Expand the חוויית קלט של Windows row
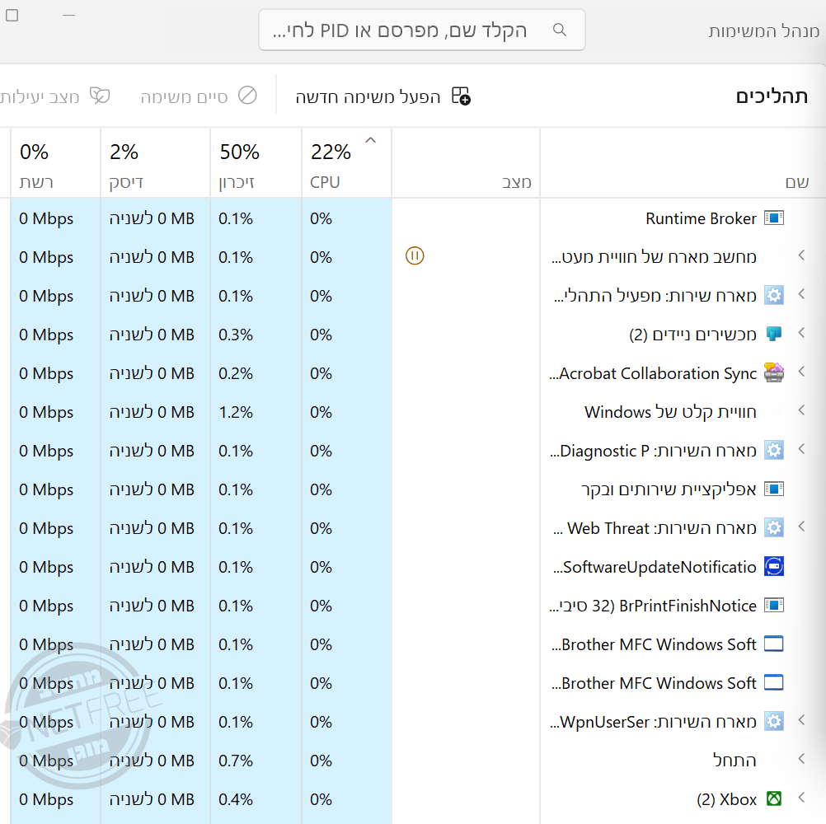 [802, 410]
